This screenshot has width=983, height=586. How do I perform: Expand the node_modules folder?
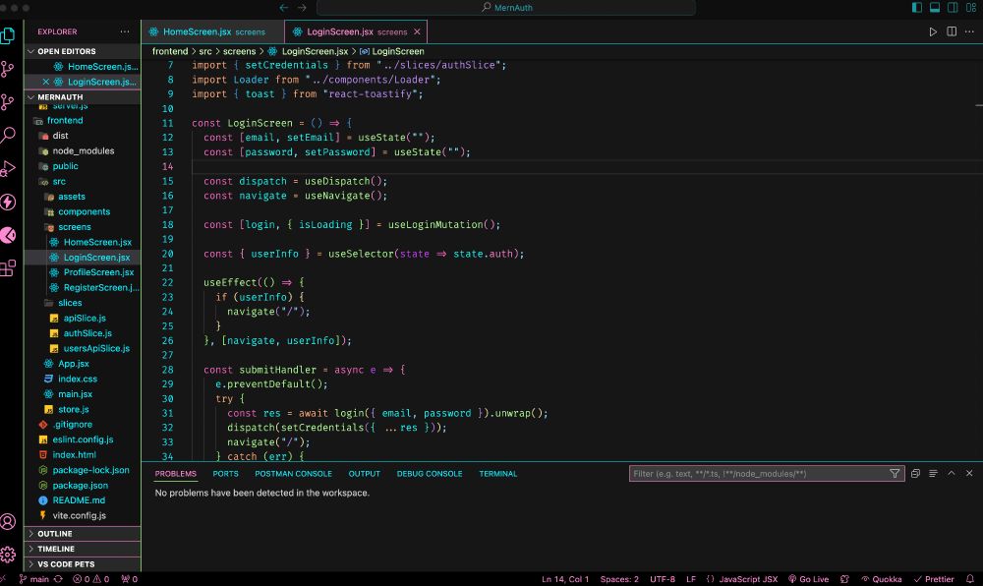(x=83, y=151)
